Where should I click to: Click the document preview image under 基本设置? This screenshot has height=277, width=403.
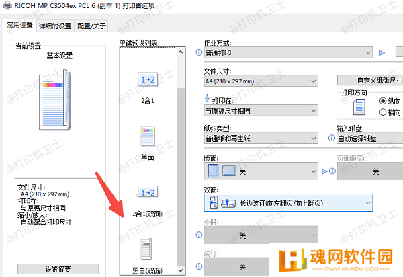click(55, 100)
